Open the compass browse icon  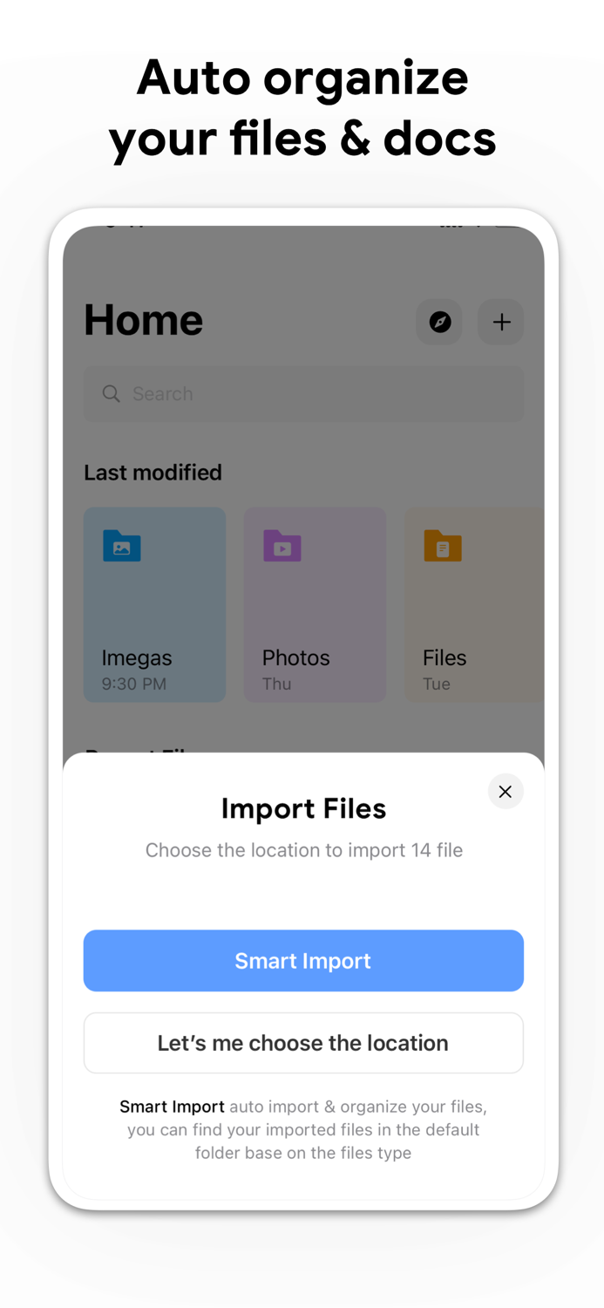[438, 322]
